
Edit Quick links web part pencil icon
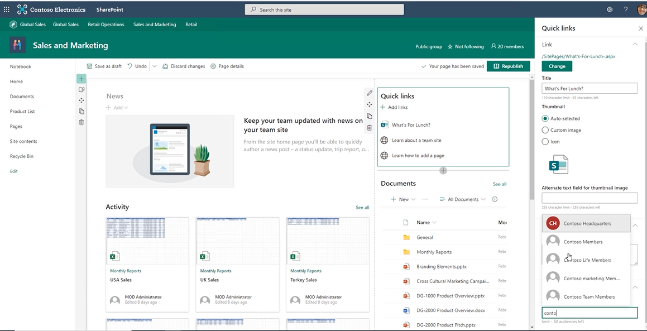pyautogui.click(x=370, y=93)
